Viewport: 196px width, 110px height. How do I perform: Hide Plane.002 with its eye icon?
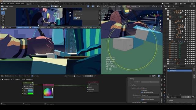coord(190,43)
